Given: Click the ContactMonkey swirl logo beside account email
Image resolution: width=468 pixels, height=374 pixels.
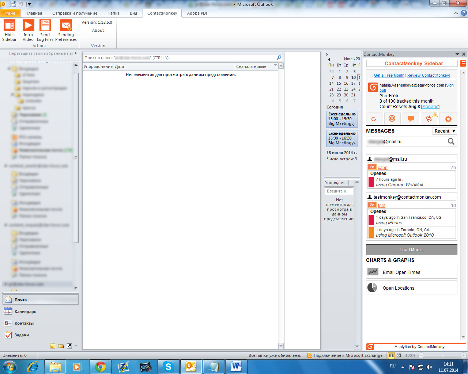Looking at the screenshot, I should (373, 87).
